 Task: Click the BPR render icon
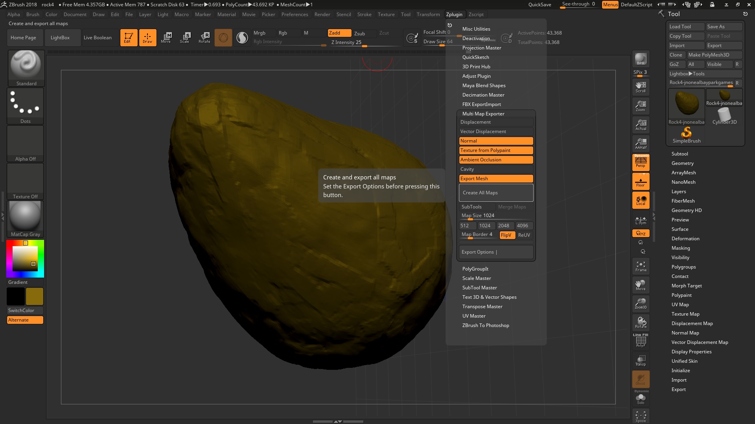tap(641, 59)
